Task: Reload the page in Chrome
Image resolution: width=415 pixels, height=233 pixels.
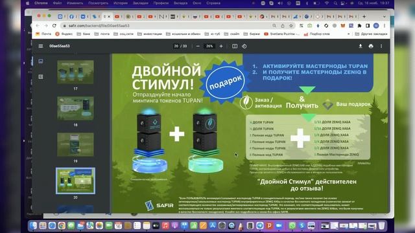Action: point(54,26)
